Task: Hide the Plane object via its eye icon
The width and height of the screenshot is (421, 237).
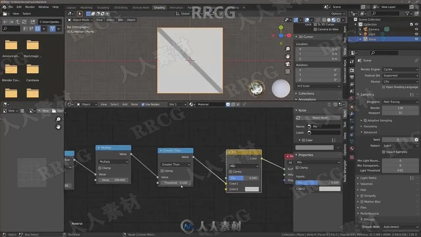Action: 416,39
